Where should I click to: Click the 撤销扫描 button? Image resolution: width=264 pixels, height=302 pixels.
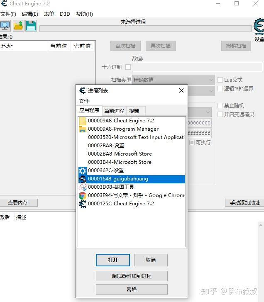236,46
